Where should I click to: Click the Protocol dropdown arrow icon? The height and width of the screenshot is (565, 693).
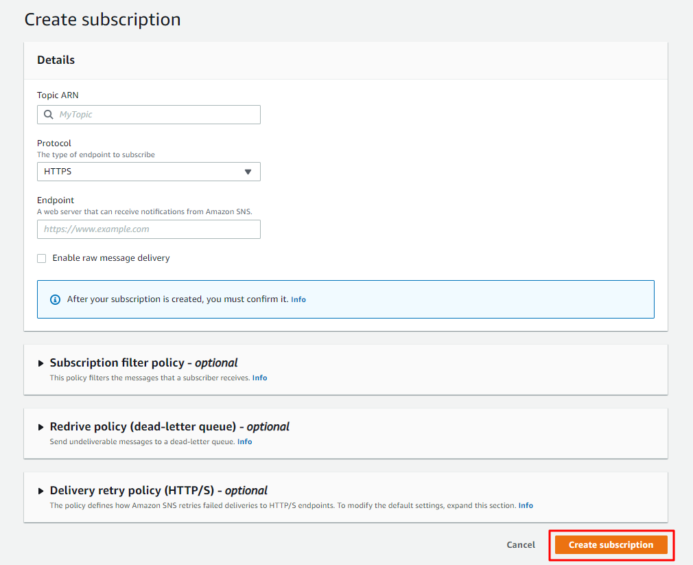click(x=248, y=172)
